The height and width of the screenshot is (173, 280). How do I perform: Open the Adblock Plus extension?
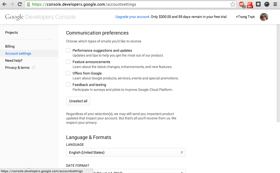[241, 4]
